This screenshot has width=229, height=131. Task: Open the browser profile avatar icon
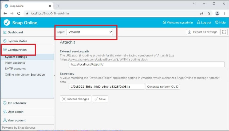point(217,13)
